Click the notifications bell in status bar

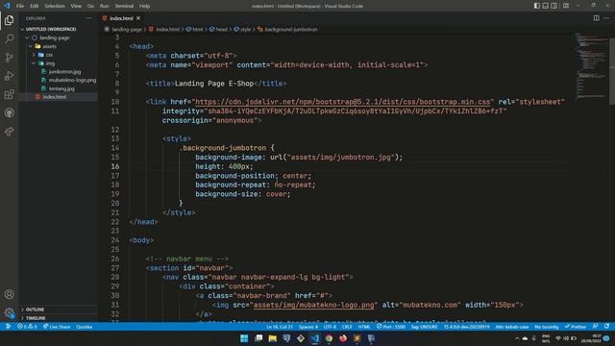(606, 327)
